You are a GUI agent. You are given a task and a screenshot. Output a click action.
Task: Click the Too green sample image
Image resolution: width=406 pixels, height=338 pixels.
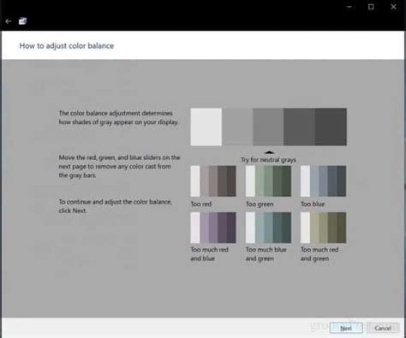268,181
